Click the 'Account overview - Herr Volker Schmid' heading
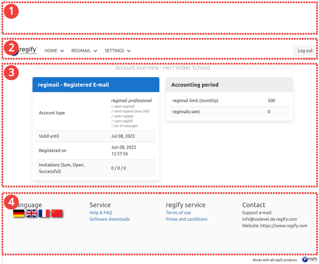Image resolution: width=319 pixels, height=264 pixels. (162, 68)
